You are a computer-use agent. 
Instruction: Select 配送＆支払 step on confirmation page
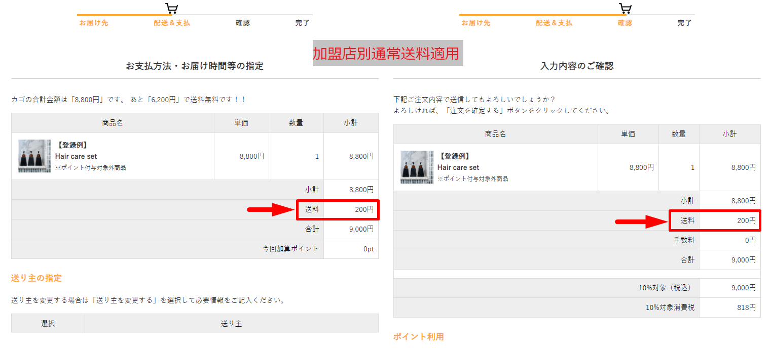coord(554,23)
